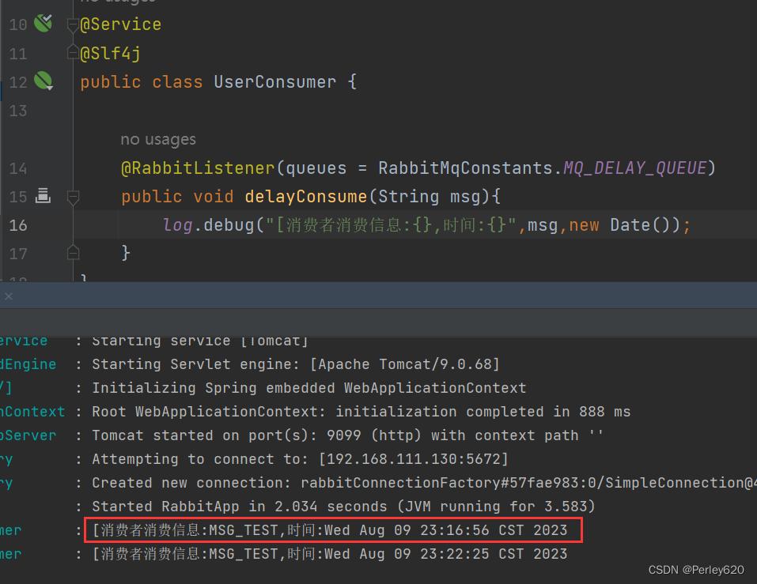Close the panel with the X icon
This screenshot has height=584, width=757.
(x=8, y=296)
